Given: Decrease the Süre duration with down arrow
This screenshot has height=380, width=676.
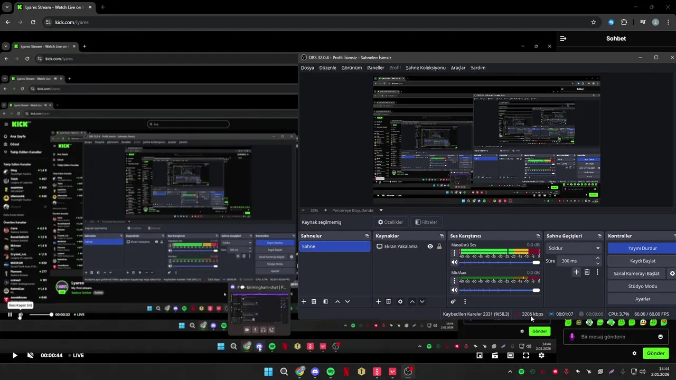Looking at the screenshot, I should [597, 263].
